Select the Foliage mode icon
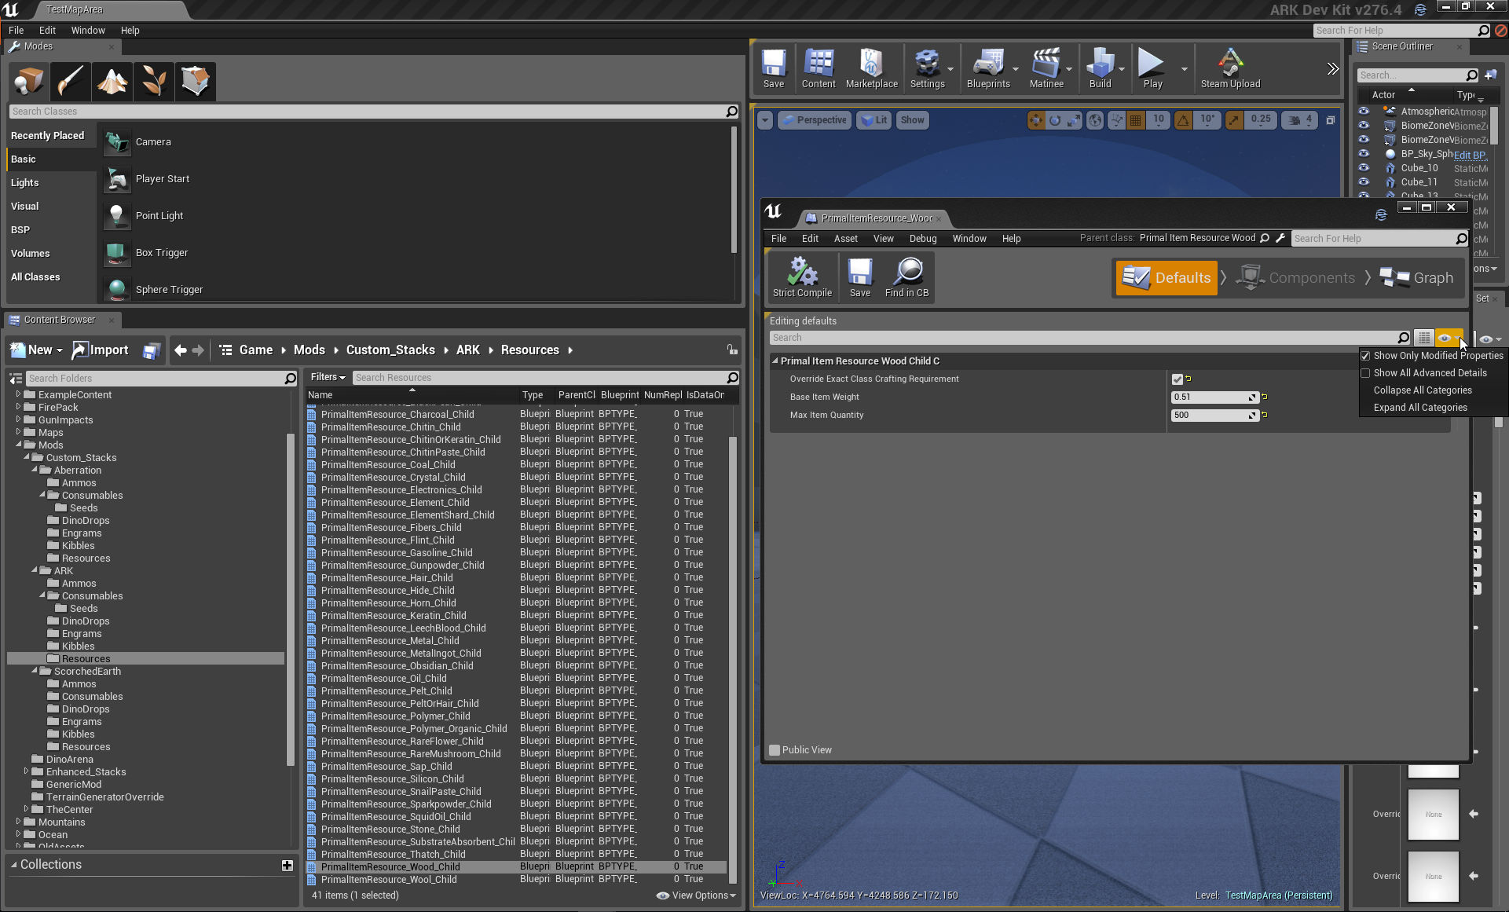This screenshot has height=912, width=1509. click(x=154, y=81)
